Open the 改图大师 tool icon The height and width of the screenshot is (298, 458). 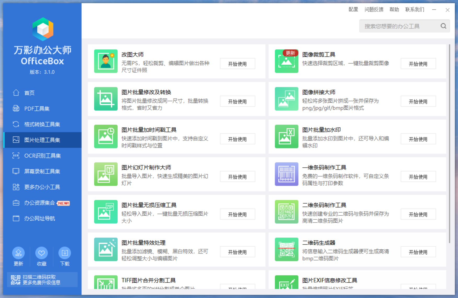(x=106, y=61)
